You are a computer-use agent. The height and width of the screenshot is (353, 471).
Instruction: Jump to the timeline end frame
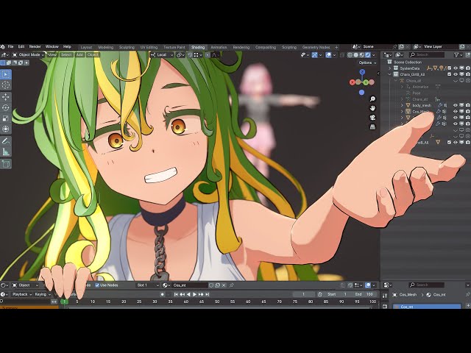tap(207, 294)
